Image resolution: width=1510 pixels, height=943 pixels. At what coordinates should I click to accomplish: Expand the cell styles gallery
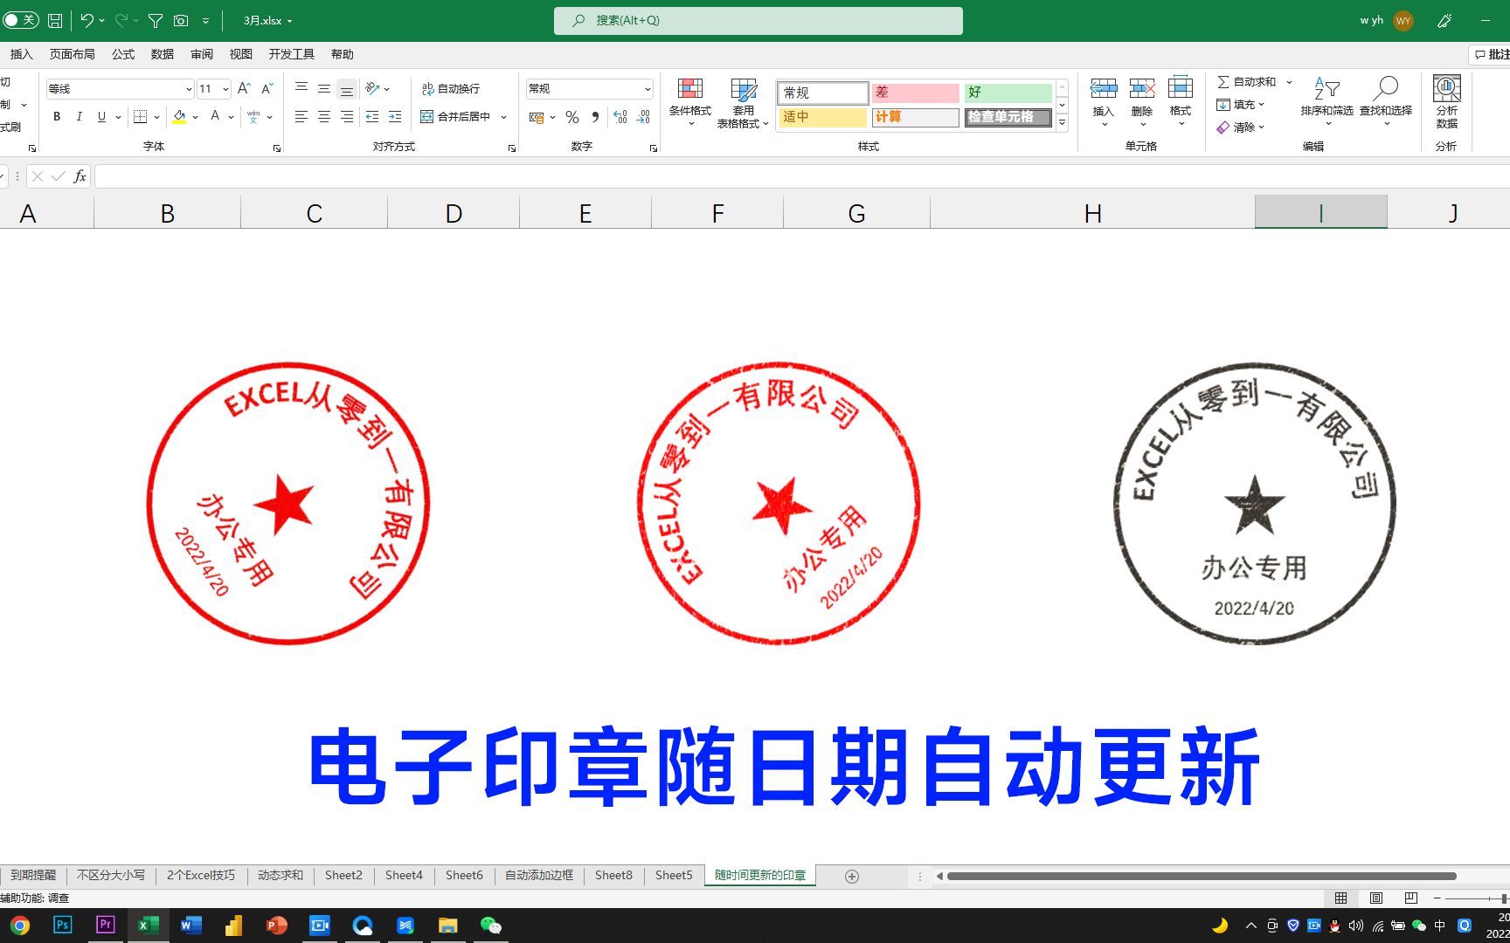(1063, 122)
